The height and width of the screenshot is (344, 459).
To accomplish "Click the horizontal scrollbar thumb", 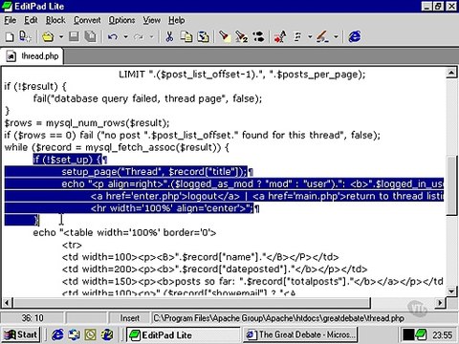I will (x=191, y=303).
